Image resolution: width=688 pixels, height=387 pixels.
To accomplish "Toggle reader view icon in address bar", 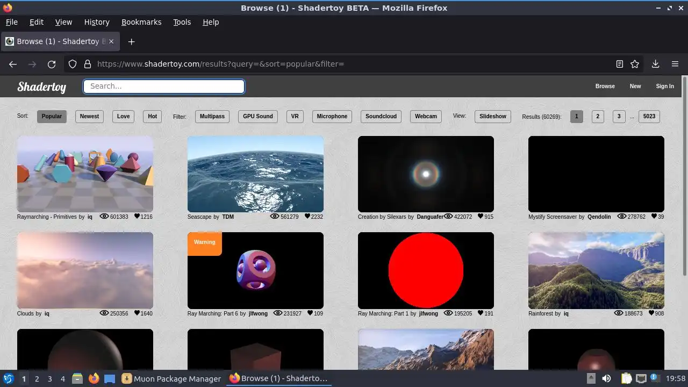I will click(620, 64).
